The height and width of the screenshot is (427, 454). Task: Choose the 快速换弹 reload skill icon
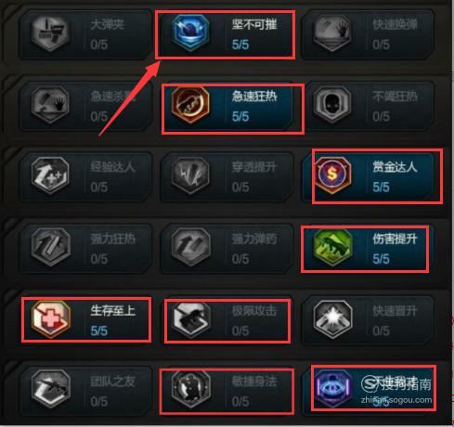[x=332, y=33]
